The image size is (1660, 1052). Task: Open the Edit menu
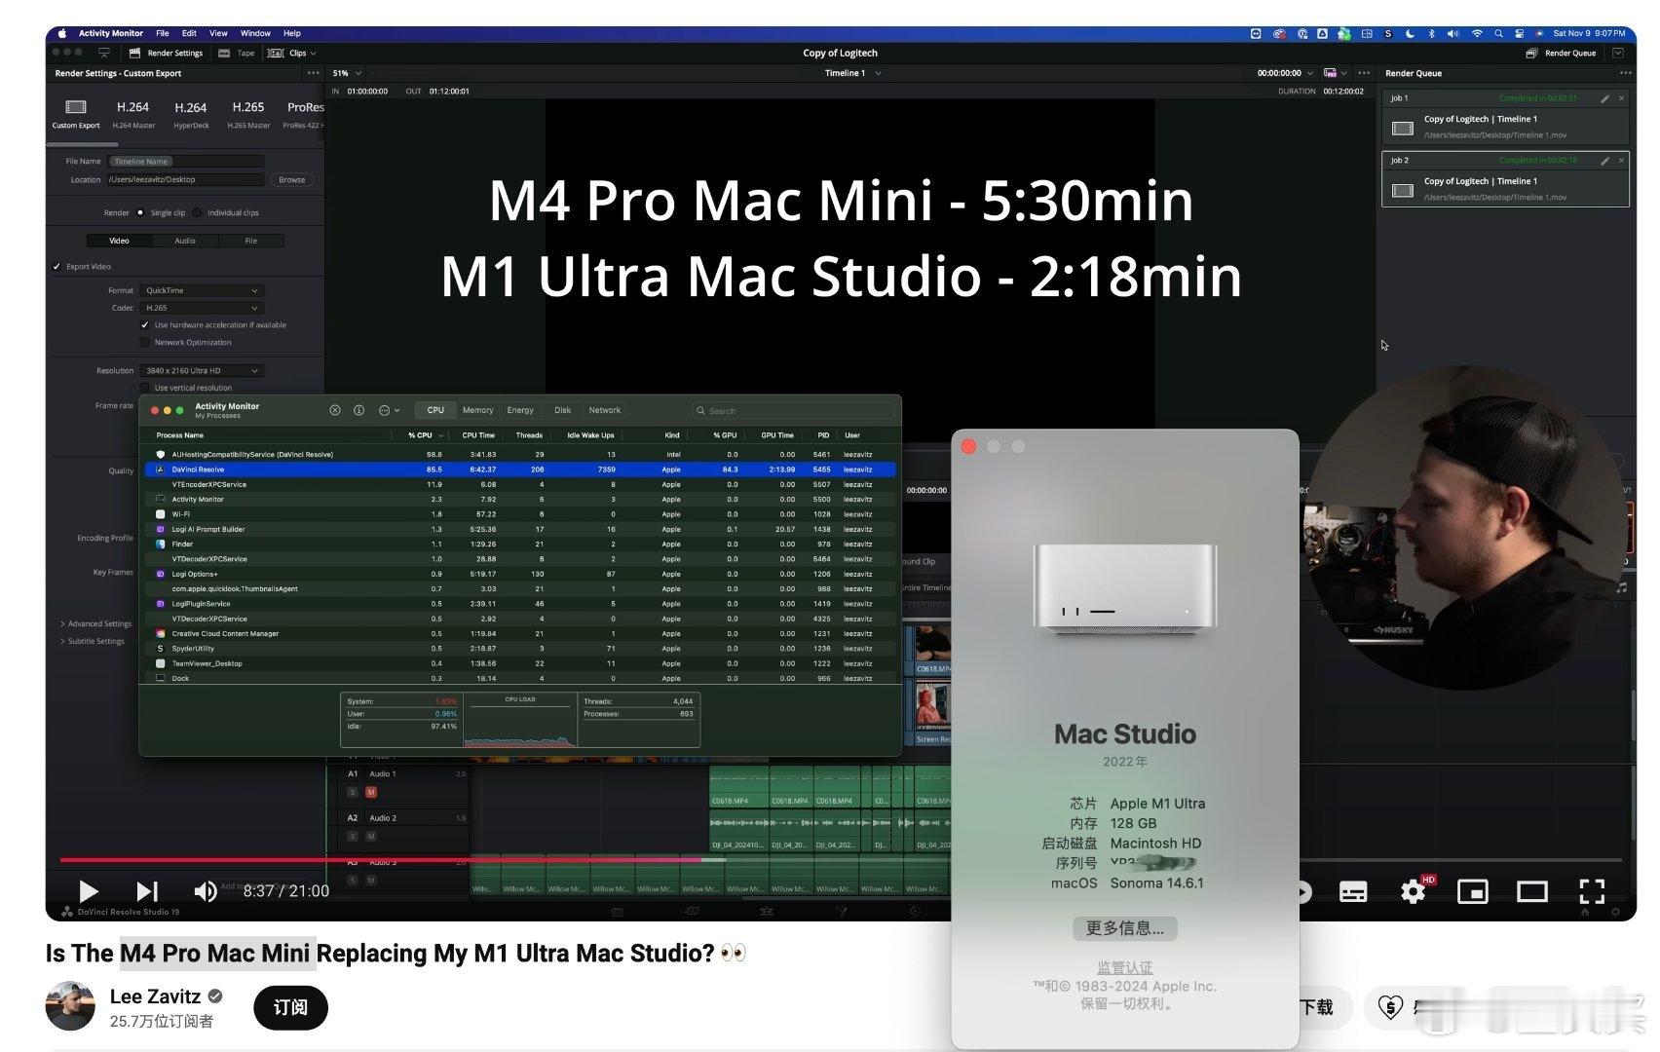point(189,33)
